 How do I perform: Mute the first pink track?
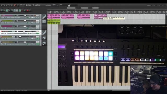[x=37, y=15]
